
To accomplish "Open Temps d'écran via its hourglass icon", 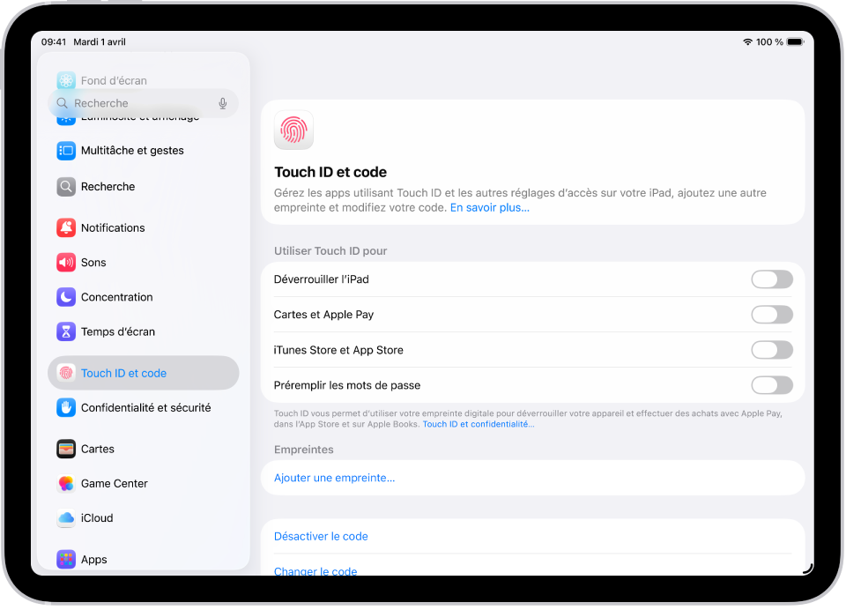I will point(66,331).
